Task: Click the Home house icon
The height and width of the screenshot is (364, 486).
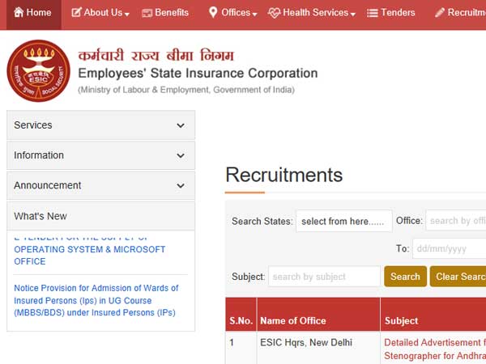Action: [x=16, y=13]
